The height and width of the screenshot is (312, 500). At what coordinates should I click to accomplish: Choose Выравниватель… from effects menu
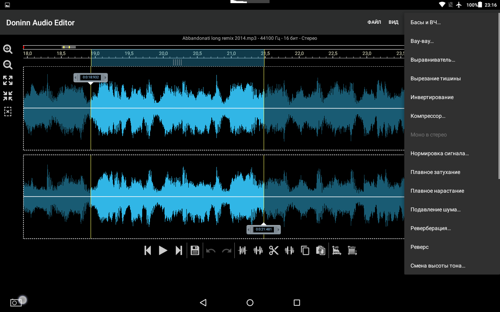tap(452, 60)
